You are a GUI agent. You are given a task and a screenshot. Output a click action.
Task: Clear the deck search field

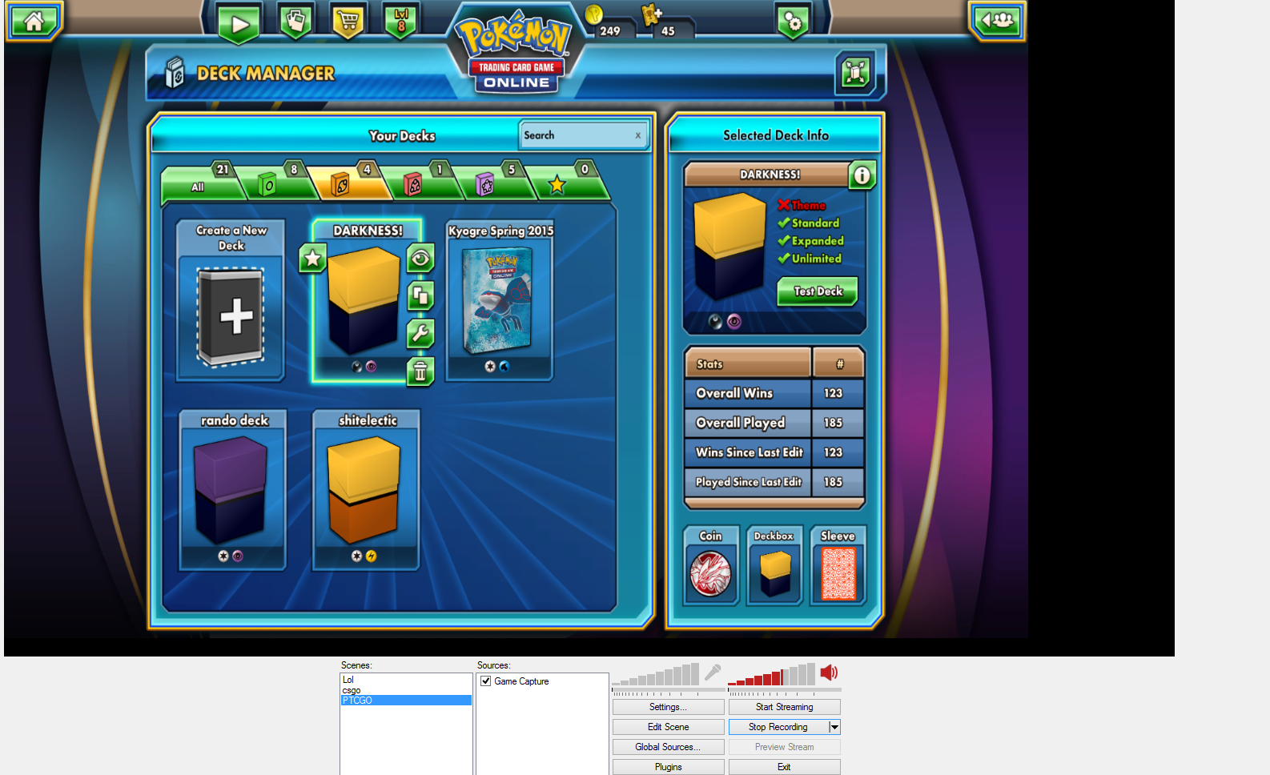click(x=638, y=135)
